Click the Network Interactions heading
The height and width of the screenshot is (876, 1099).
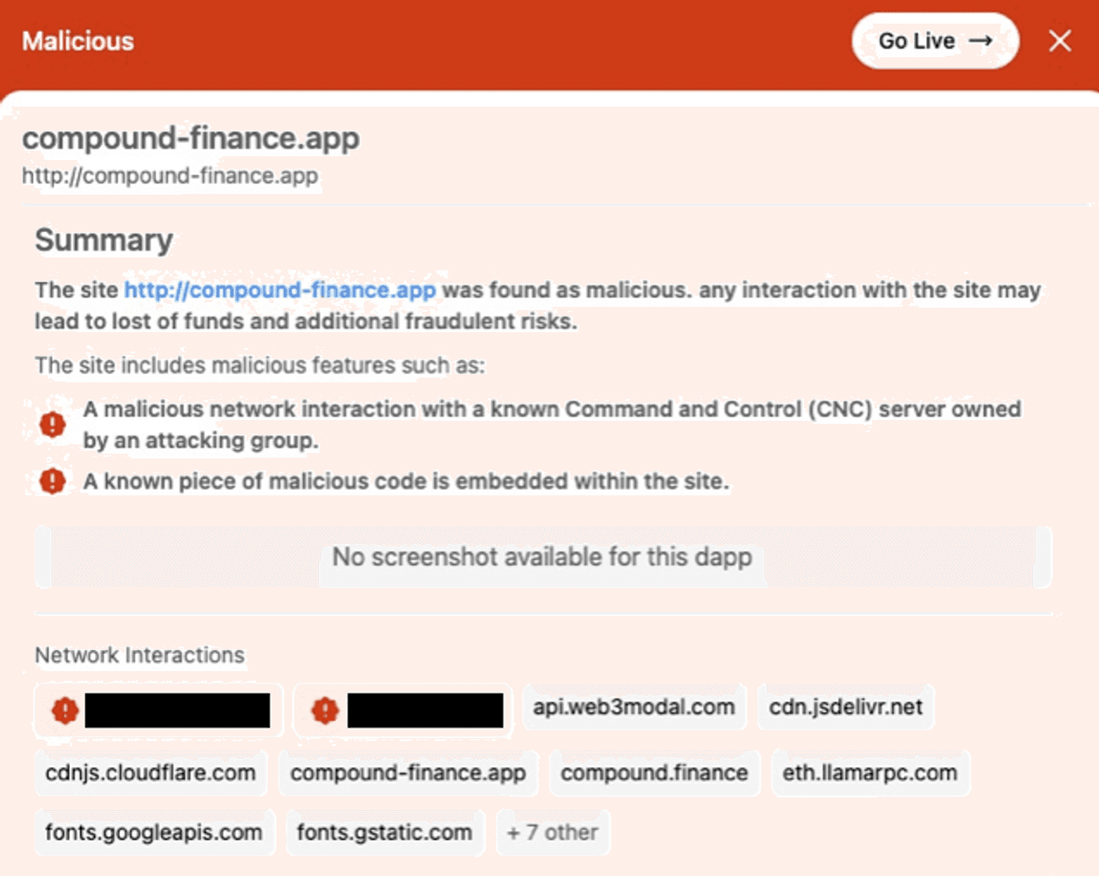(140, 655)
